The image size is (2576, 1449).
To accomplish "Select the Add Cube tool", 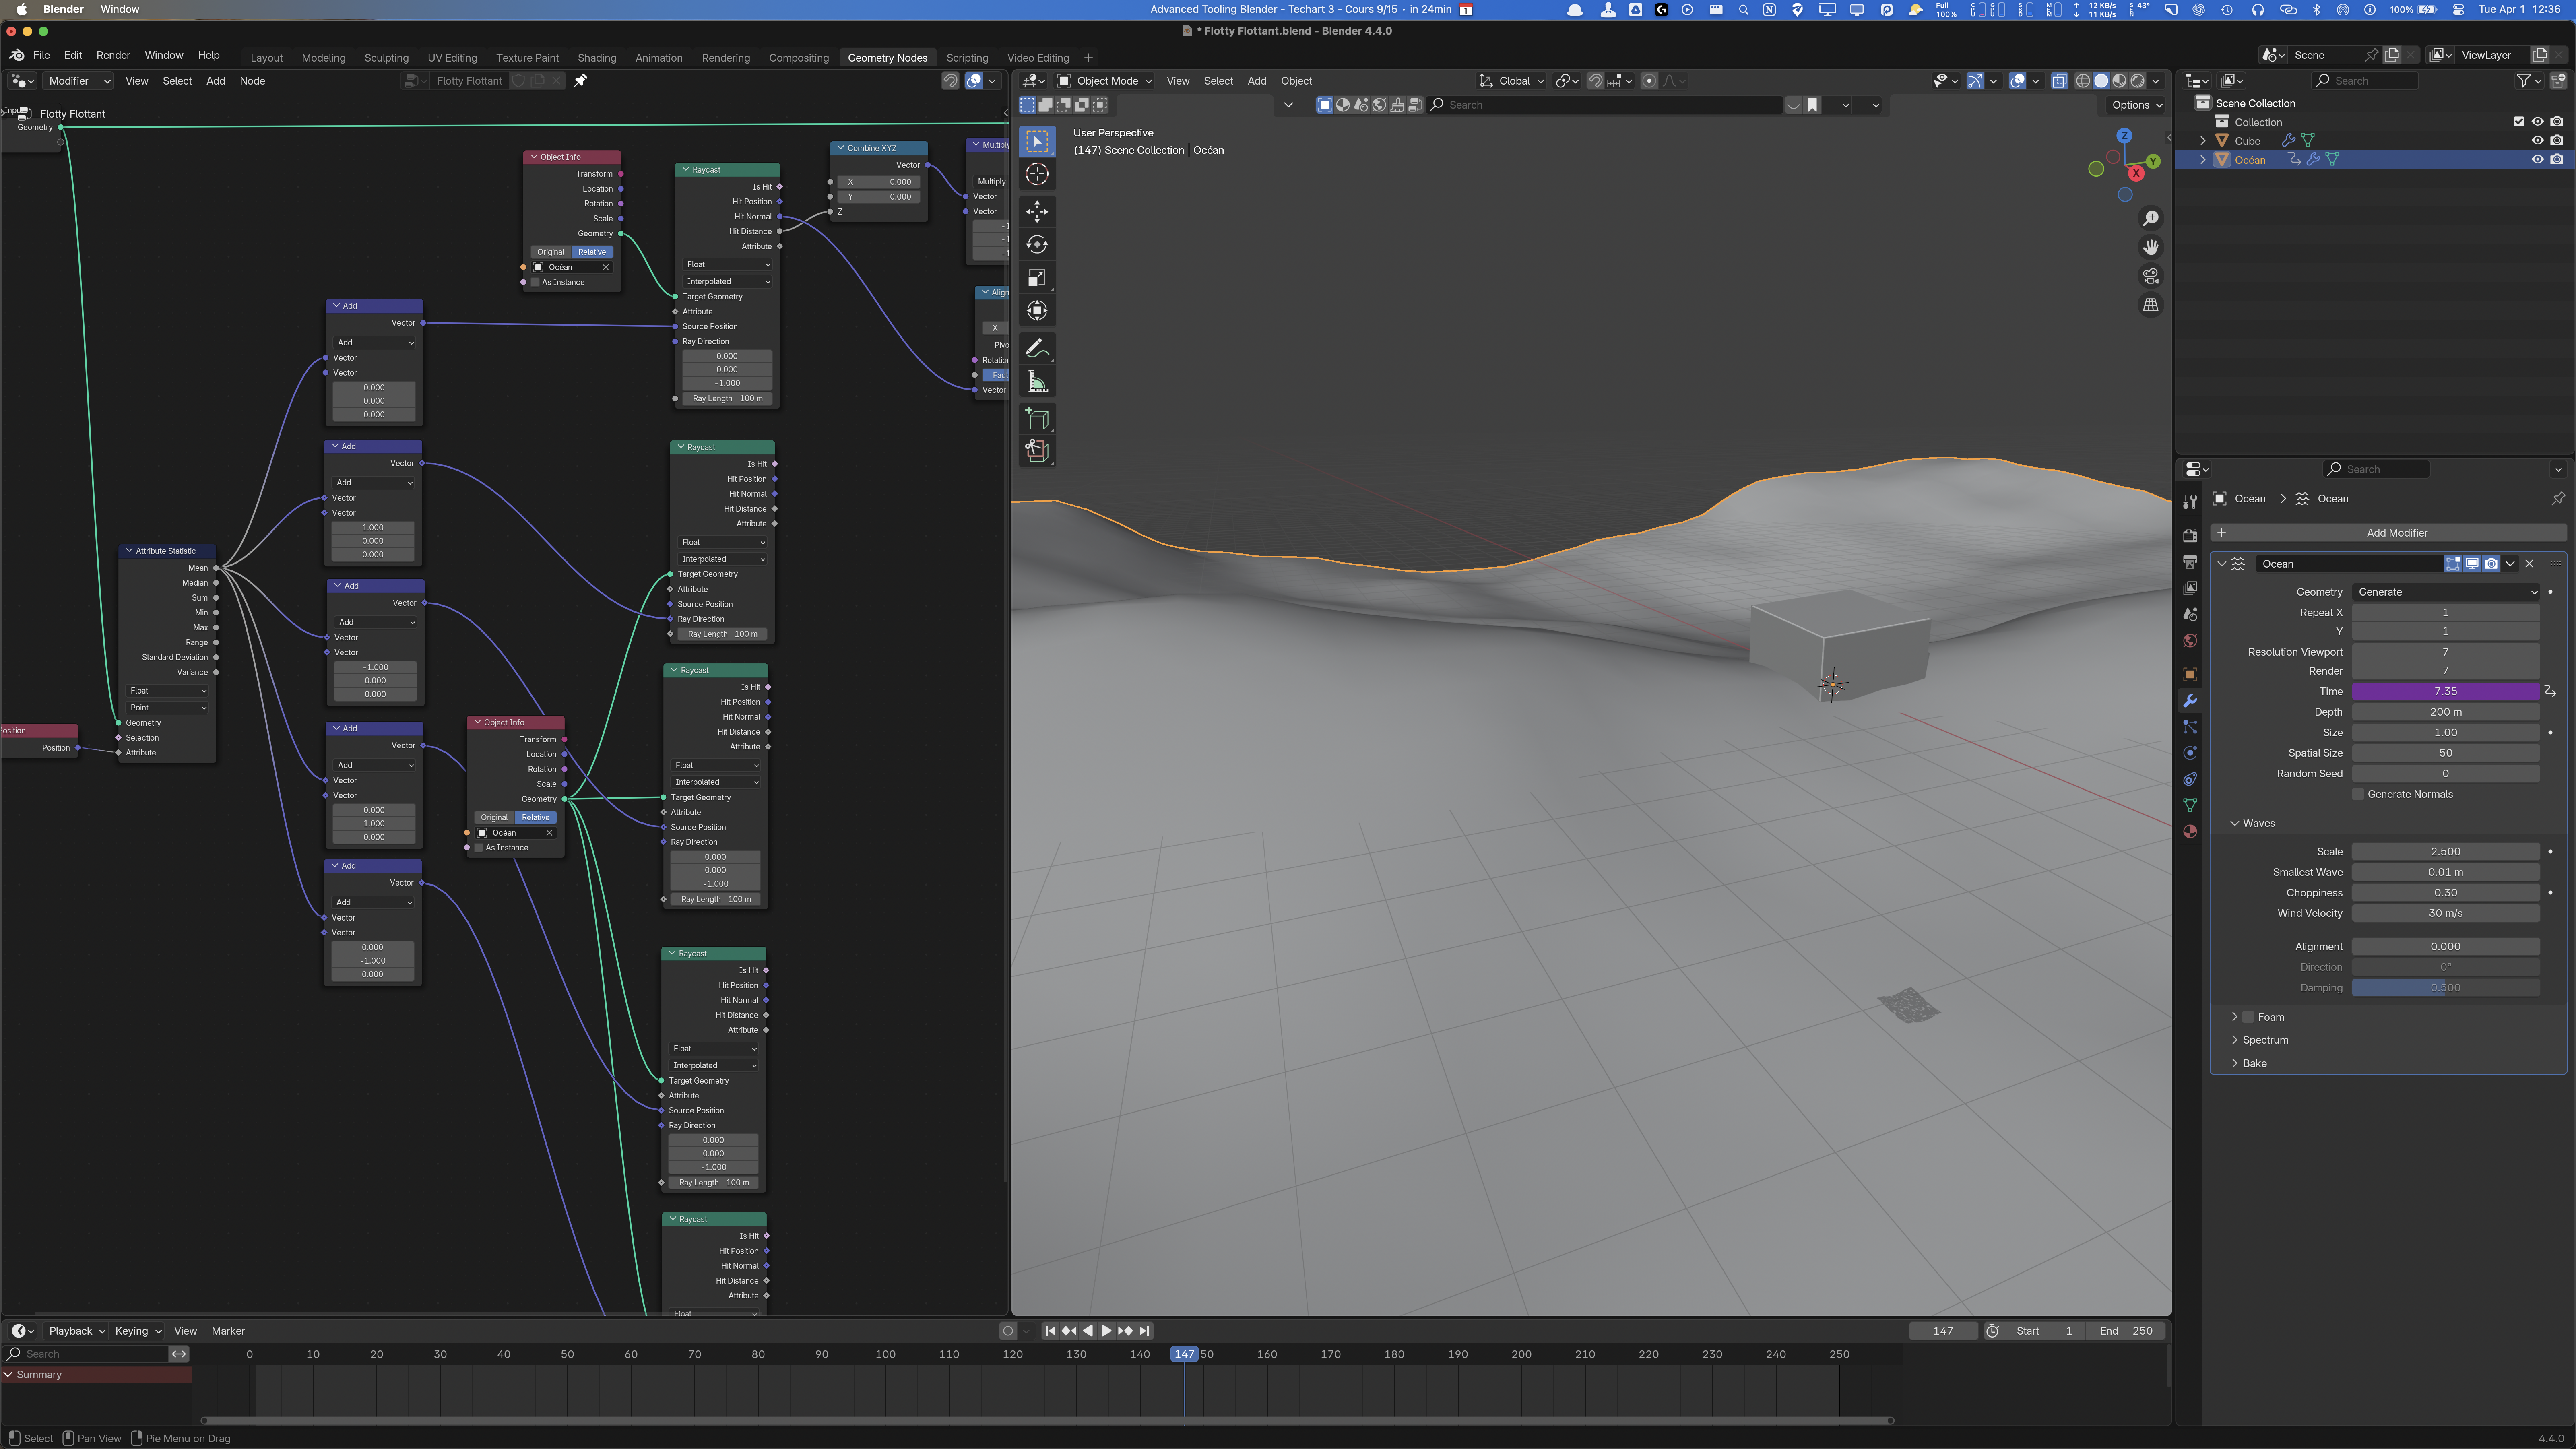I will (x=1037, y=419).
